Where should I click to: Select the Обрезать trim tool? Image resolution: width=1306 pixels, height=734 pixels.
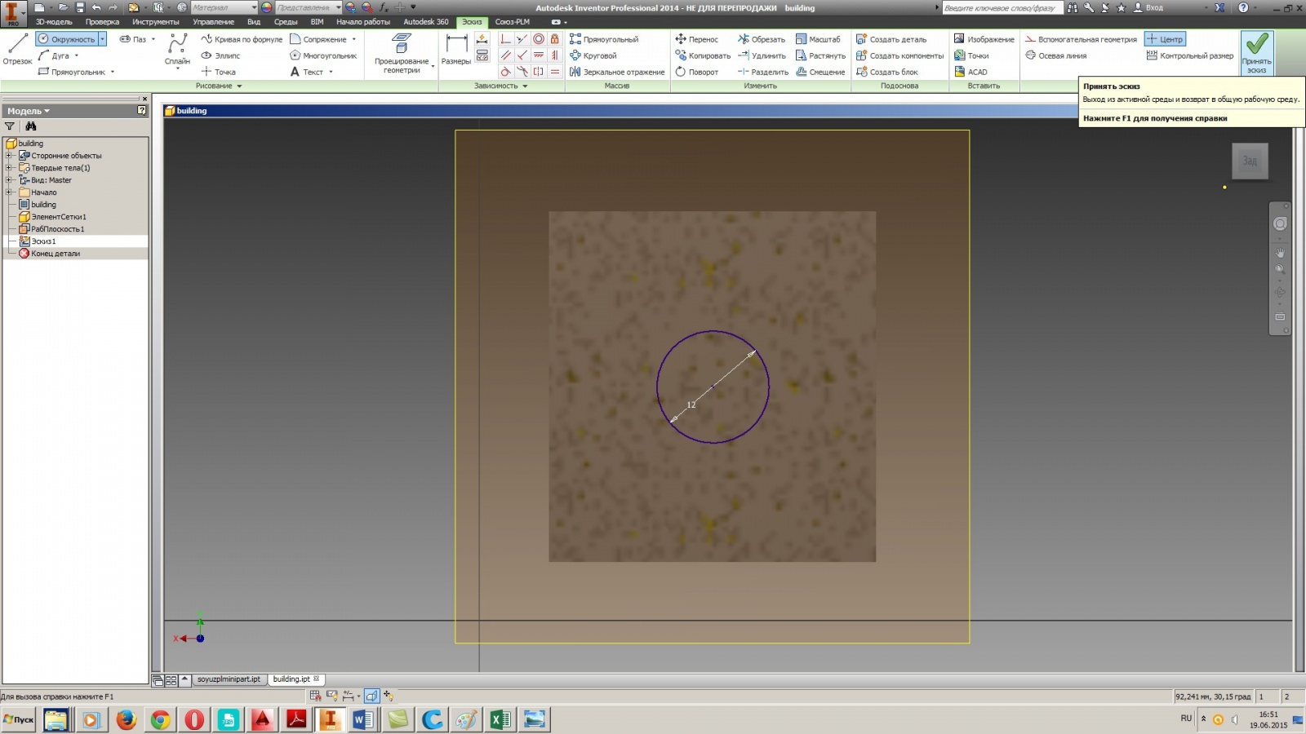(762, 39)
